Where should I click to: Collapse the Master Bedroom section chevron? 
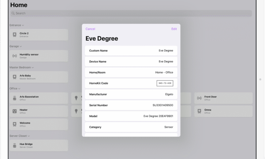tap(33, 68)
